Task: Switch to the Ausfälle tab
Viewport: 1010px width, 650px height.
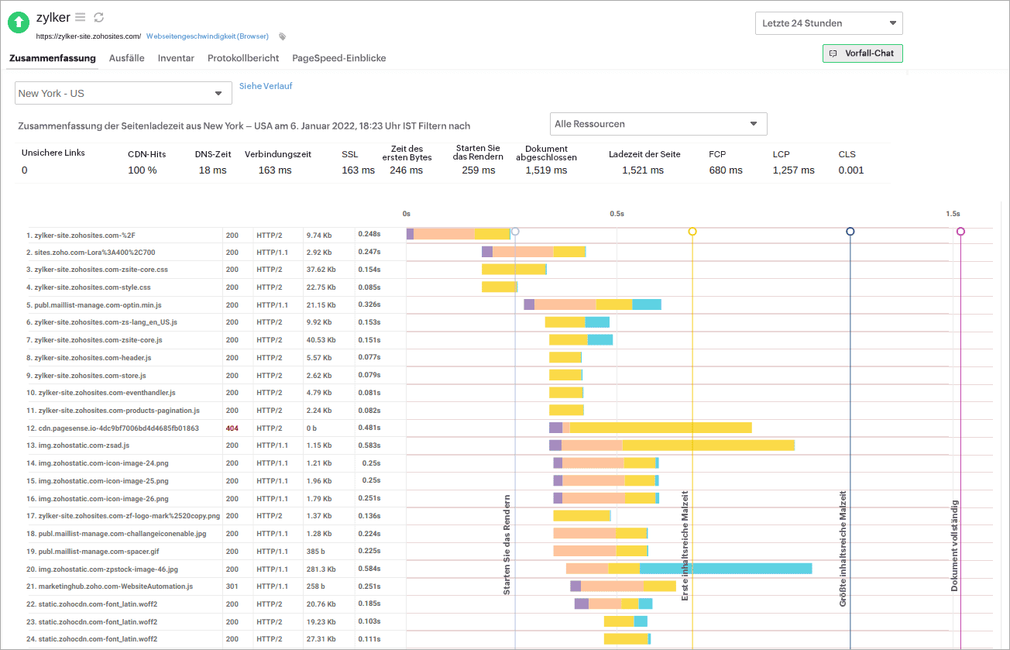Action: 126,58
